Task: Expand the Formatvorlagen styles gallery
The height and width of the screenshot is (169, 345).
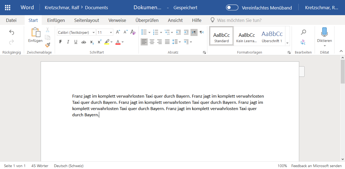Action: coord(288,43)
